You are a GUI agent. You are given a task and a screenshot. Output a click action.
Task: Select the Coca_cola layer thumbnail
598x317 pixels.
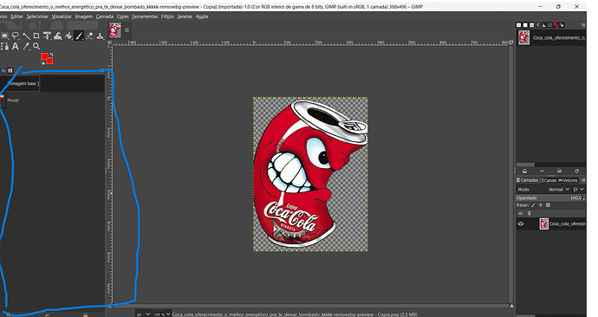point(544,223)
